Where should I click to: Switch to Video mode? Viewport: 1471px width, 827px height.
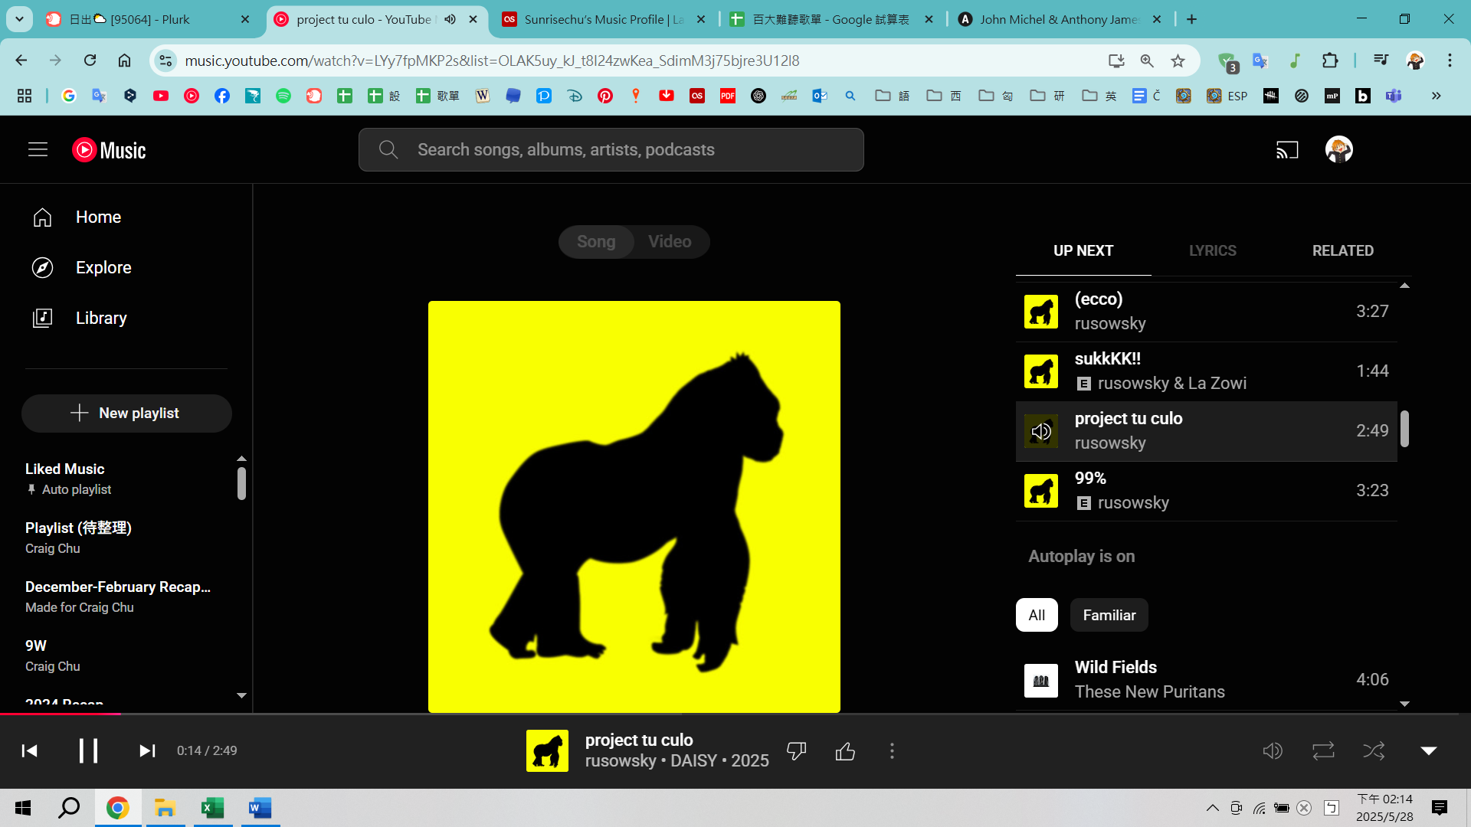coord(670,242)
